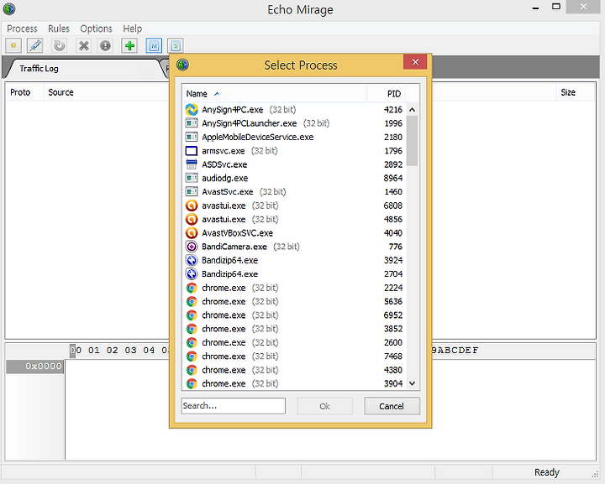Click the green plus add toolbar icon

pos(129,46)
